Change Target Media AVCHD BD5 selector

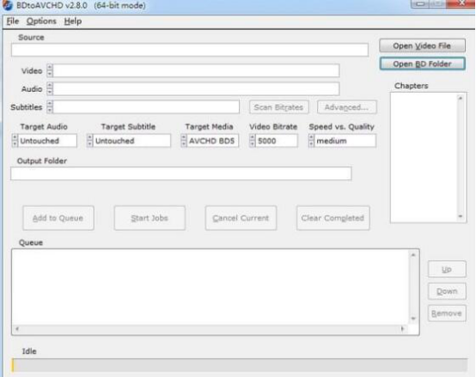click(210, 141)
